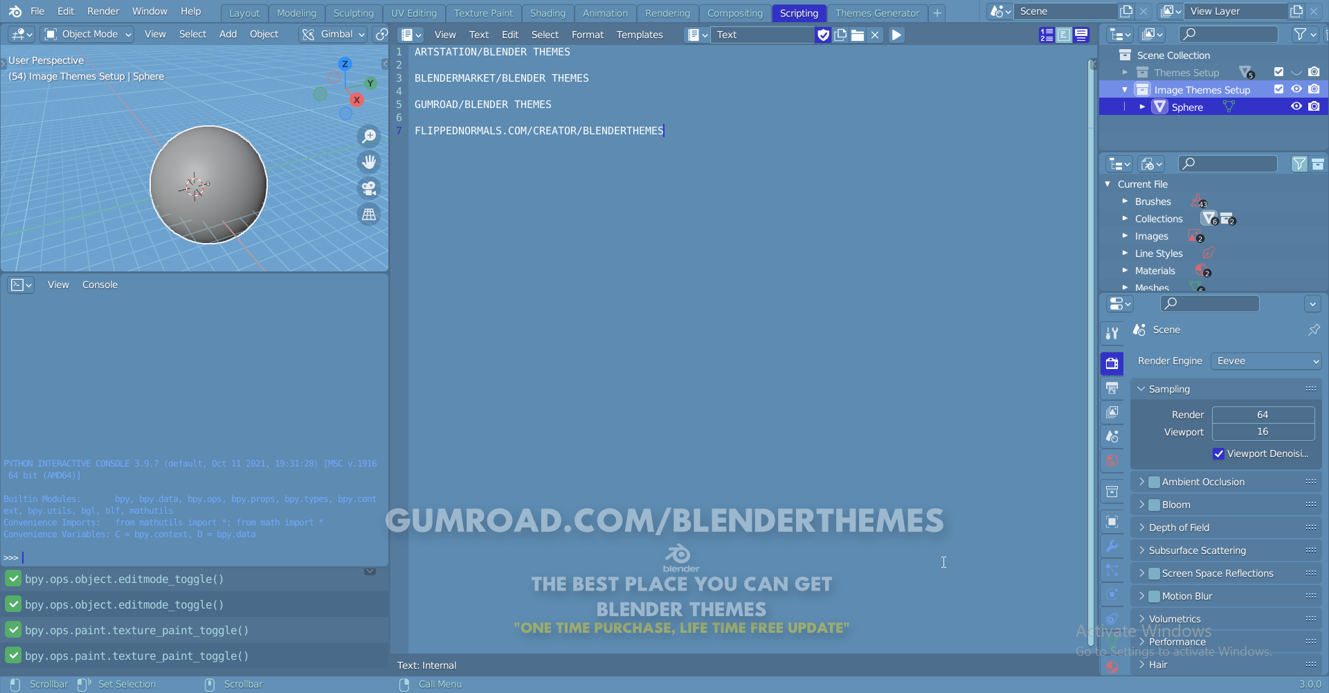Select the Materials row in Current File
Image resolution: width=1329 pixels, height=693 pixels.
point(1155,271)
